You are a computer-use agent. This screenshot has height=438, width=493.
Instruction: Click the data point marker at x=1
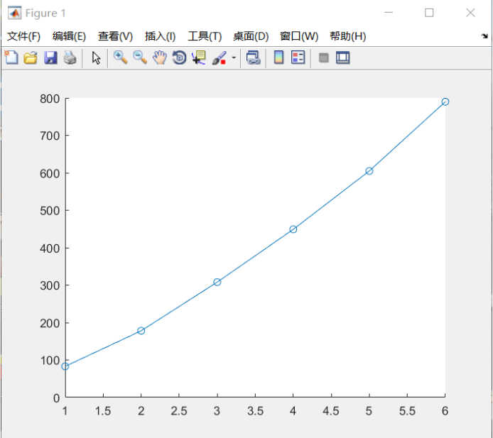65,366
